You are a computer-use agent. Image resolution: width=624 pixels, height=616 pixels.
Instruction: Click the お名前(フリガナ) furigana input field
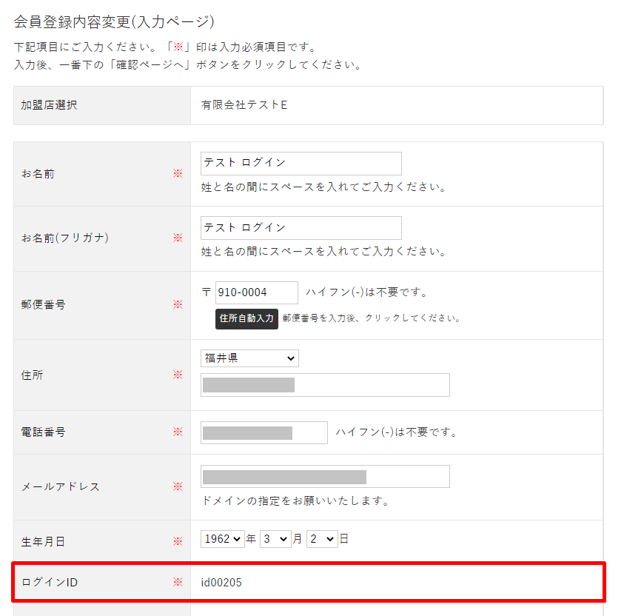tap(301, 228)
